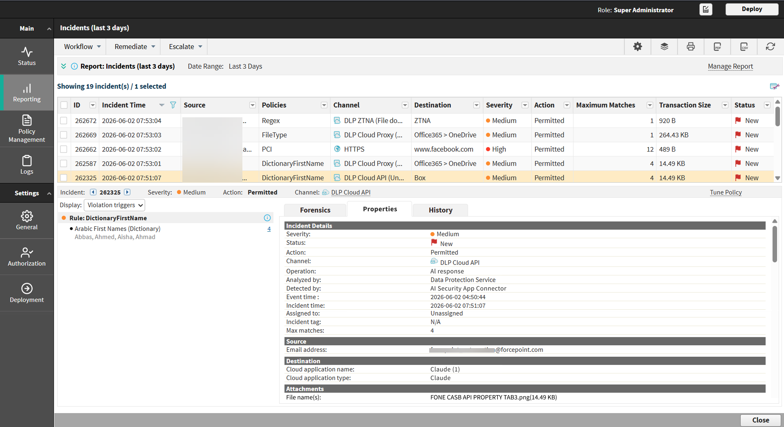The image size is (784, 427).
Task: Check incident 262669 checkbox
Action: pyautogui.click(x=64, y=135)
